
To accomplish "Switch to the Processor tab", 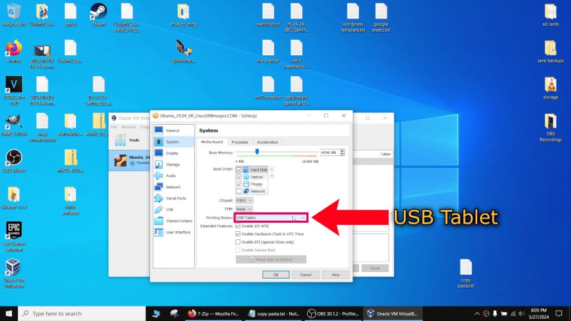I will pos(240,142).
